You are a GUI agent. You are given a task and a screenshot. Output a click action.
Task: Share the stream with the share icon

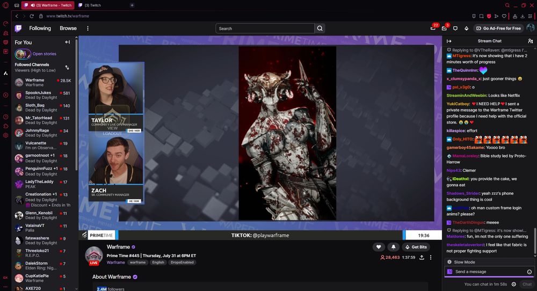coord(422,258)
